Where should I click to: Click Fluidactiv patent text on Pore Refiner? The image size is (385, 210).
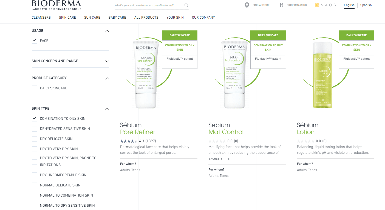180,59
